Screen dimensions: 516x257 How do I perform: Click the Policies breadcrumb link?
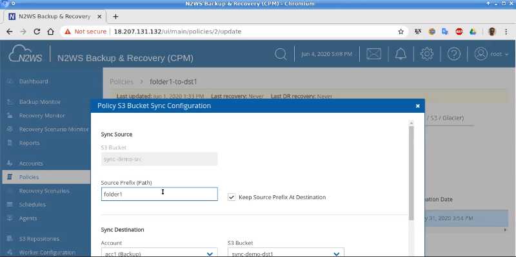[x=121, y=82]
